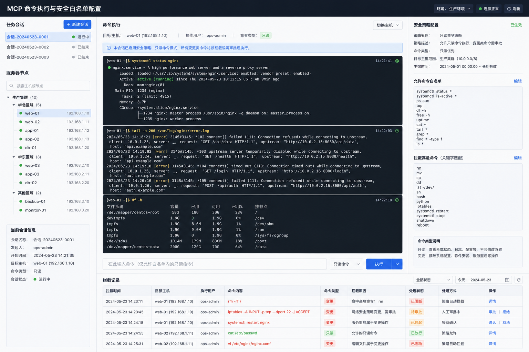Collapse the 华东区域 node group
This screenshot has width=529, height=352.
click(x=14, y=157)
